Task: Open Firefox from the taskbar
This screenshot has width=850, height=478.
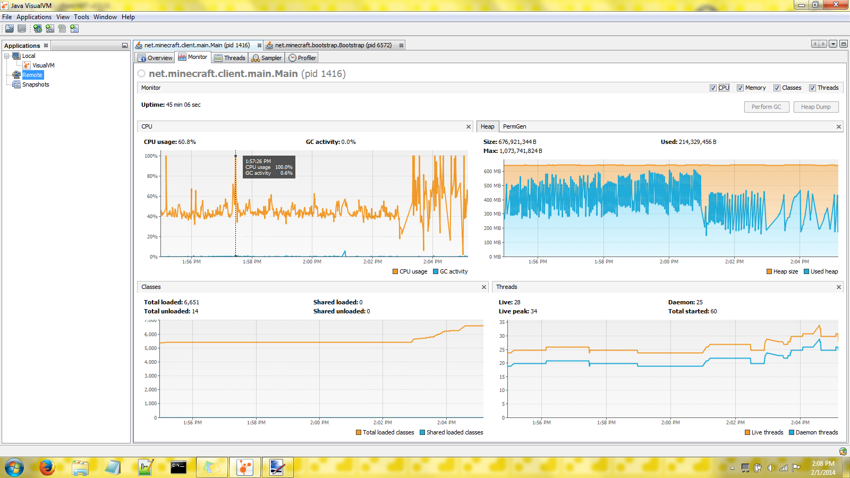Action: 47,467
